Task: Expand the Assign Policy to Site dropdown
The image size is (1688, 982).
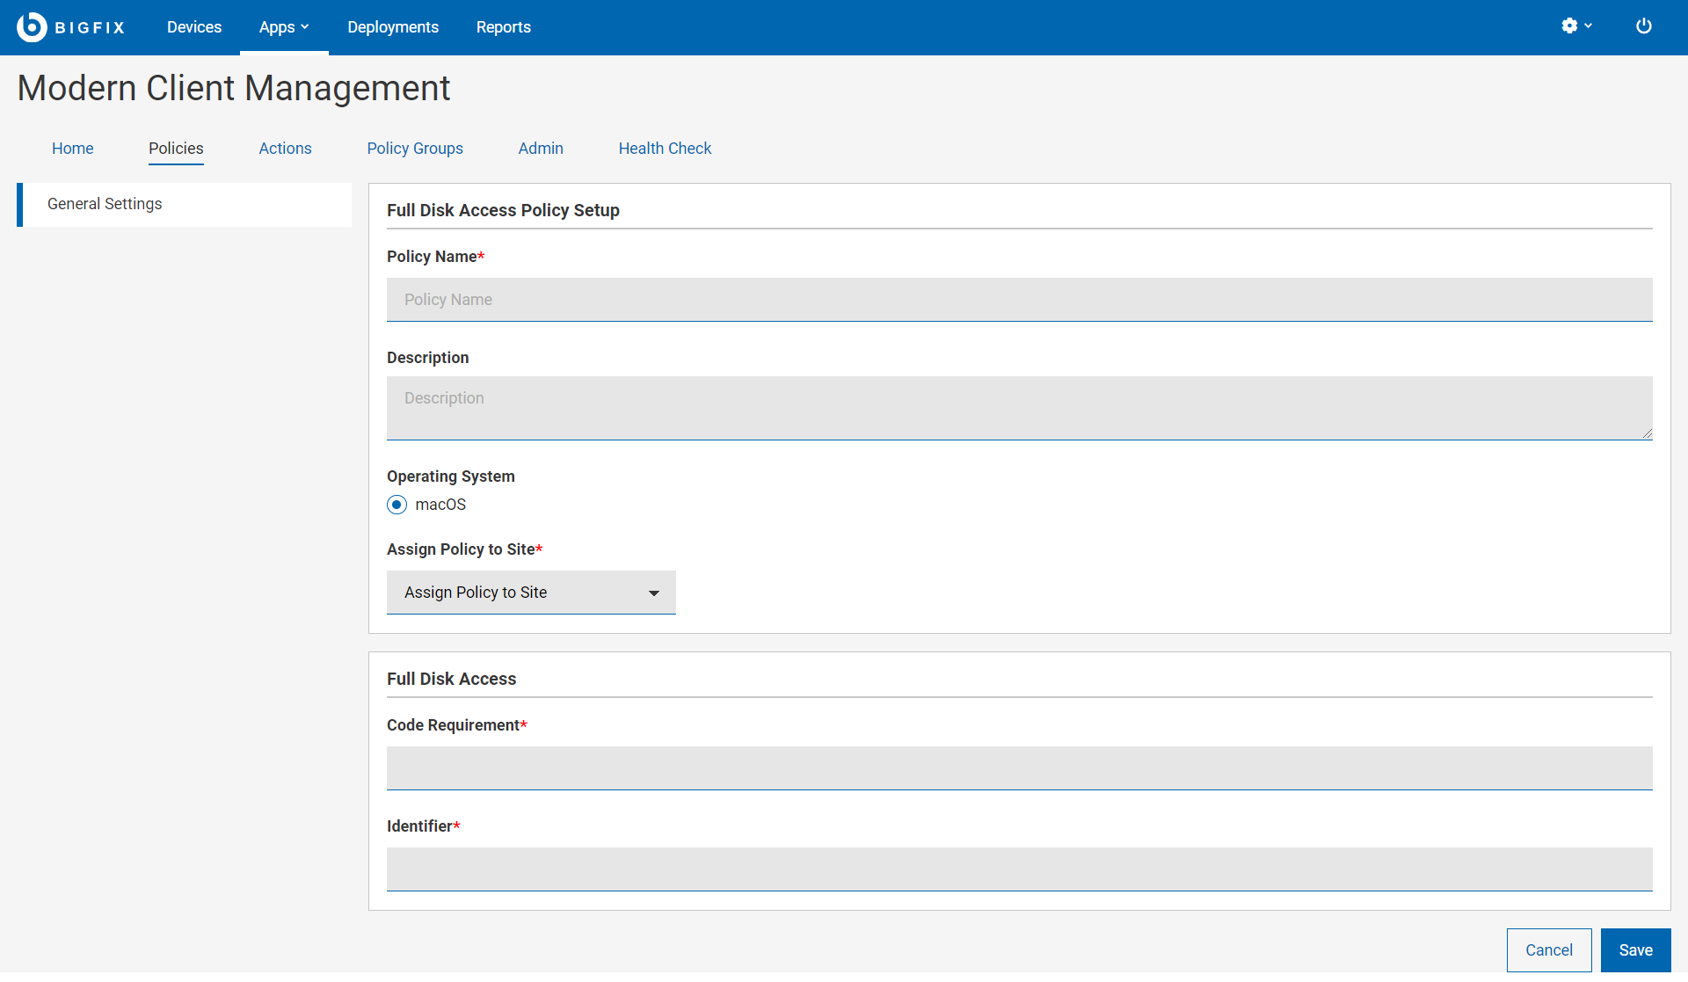Action: (531, 593)
